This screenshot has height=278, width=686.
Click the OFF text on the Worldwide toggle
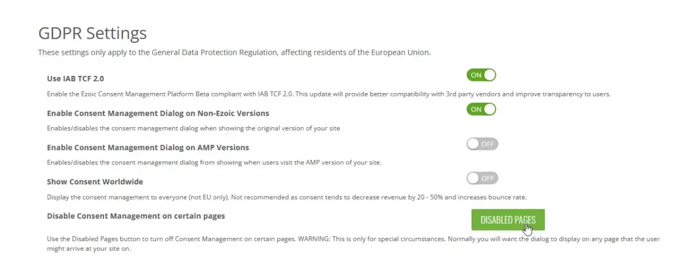[x=488, y=179]
